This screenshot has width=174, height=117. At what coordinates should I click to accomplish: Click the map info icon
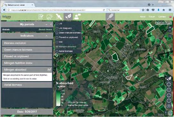tap(166, 113)
